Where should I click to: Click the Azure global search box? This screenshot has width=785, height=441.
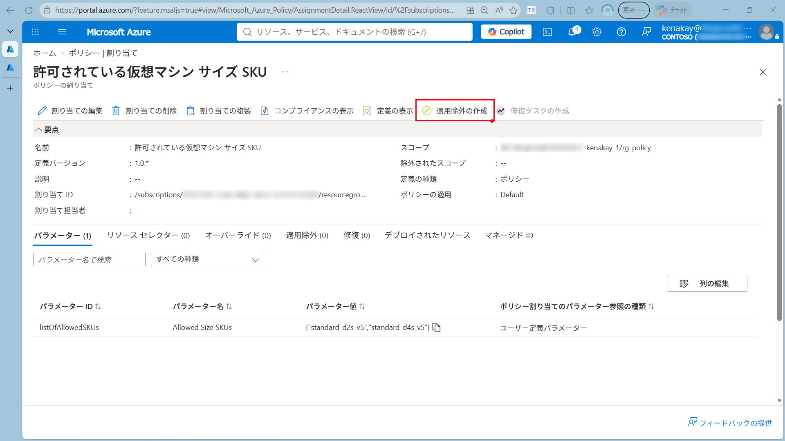coord(354,32)
